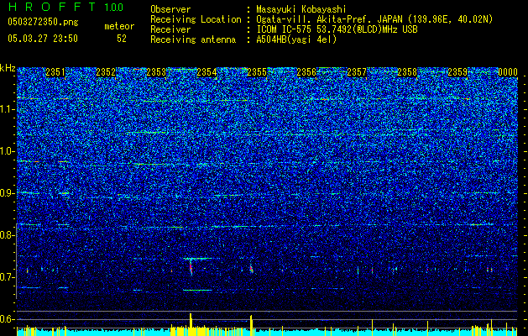Click the 2359 time marker
Screen dimensions: 528x336
coord(457,72)
